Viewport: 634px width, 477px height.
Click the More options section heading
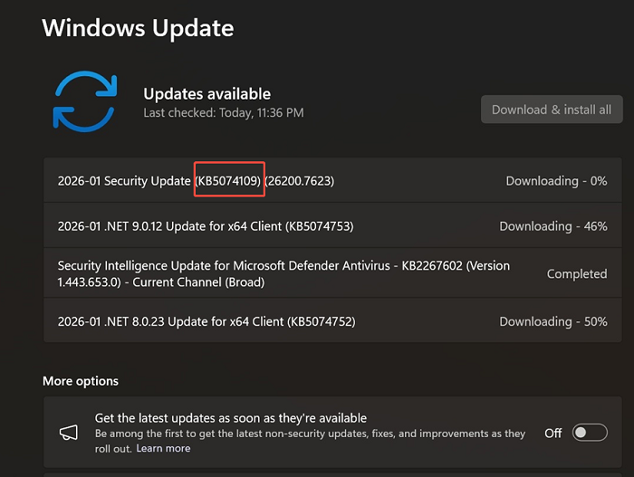tap(81, 381)
